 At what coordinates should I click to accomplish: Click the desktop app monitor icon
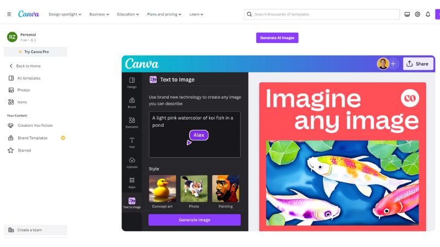(x=407, y=14)
